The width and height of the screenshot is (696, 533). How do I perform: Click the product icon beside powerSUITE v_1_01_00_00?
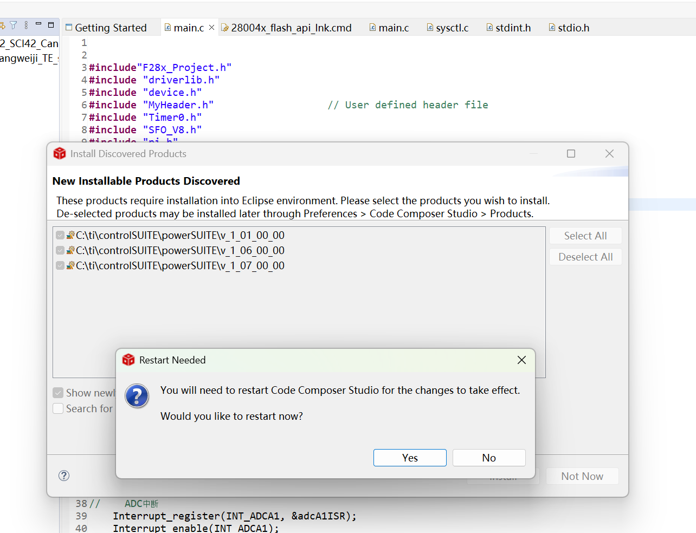pyautogui.click(x=70, y=235)
